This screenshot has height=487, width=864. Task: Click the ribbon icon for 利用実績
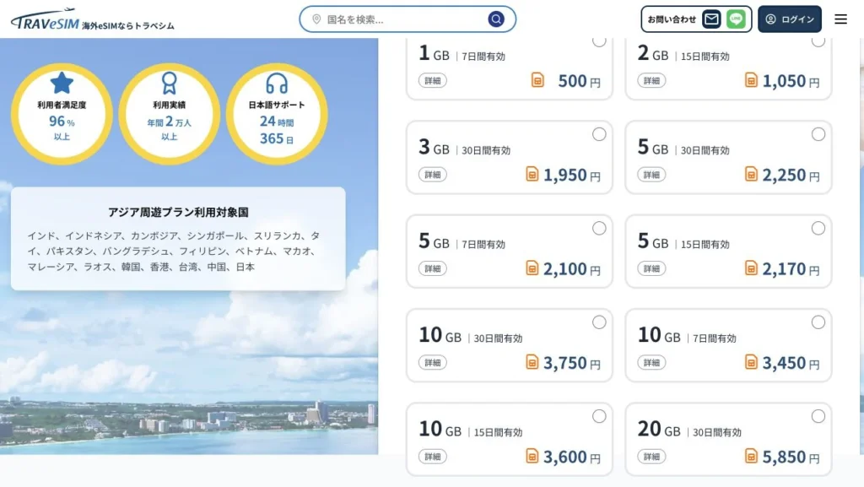(x=169, y=84)
